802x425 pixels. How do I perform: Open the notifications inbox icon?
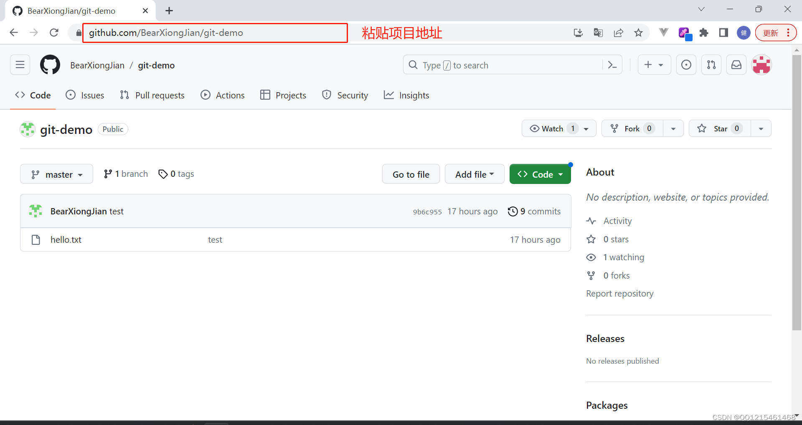coord(736,65)
